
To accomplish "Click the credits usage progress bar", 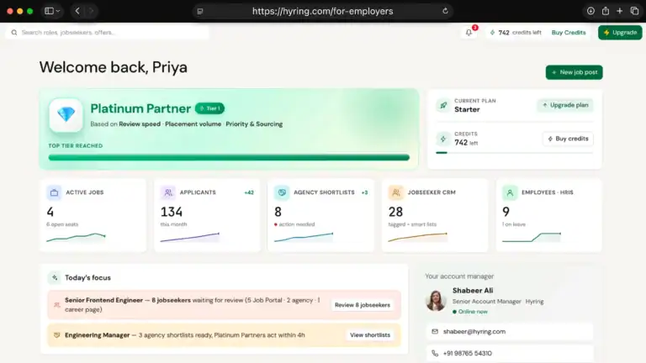I will coord(514,153).
